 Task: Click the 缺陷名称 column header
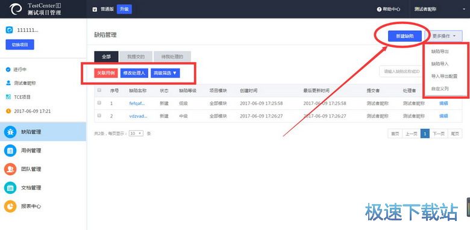tap(137, 90)
